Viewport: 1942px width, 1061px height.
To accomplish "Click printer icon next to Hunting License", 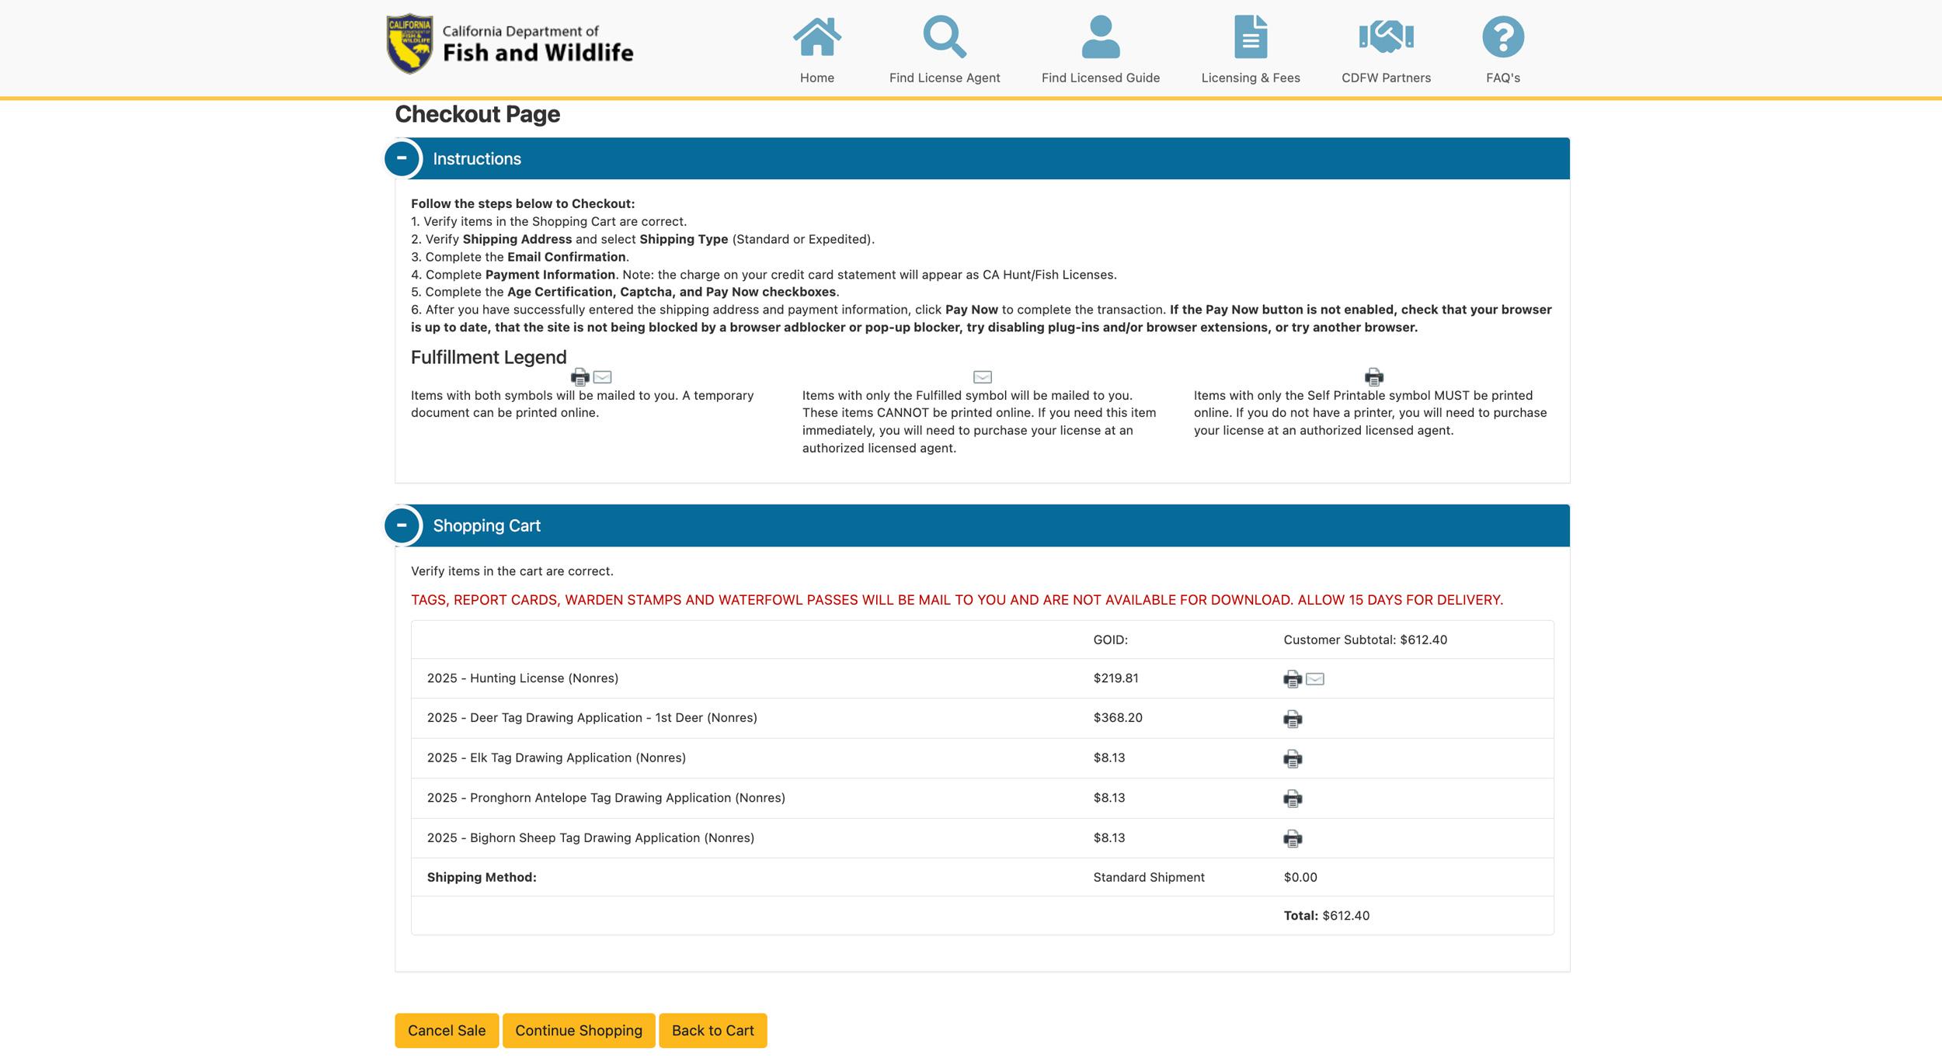I will click(x=1291, y=678).
